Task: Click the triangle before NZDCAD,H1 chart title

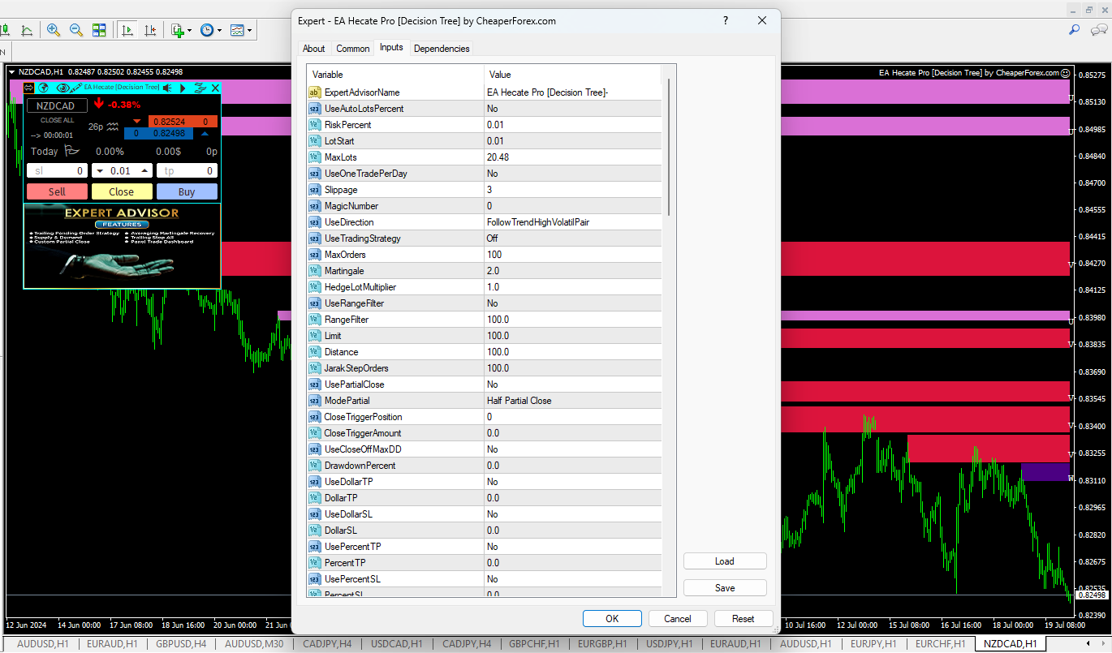Action: [x=11, y=72]
